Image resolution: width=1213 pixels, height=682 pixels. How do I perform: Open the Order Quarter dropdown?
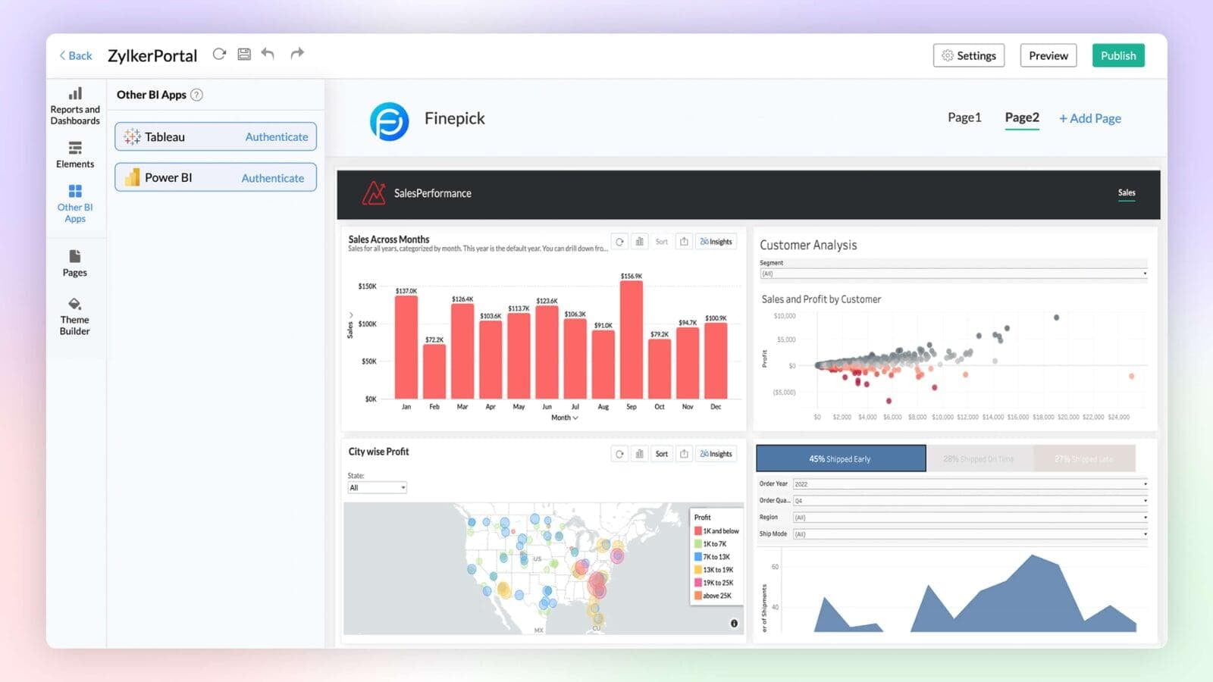pos(970,500)
